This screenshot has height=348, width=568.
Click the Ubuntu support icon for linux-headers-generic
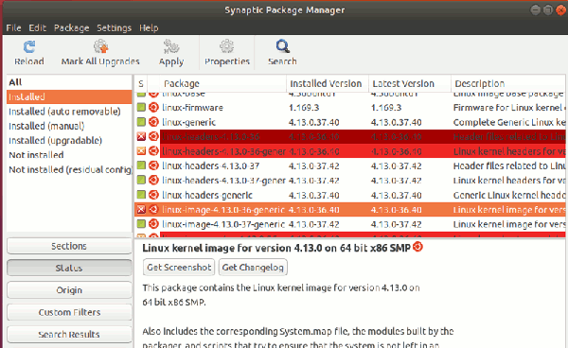(153, 195)
